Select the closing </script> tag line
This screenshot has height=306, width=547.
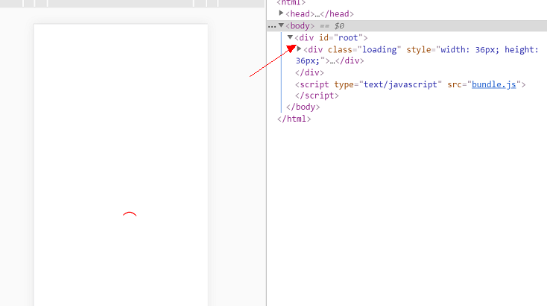point(317,96)
